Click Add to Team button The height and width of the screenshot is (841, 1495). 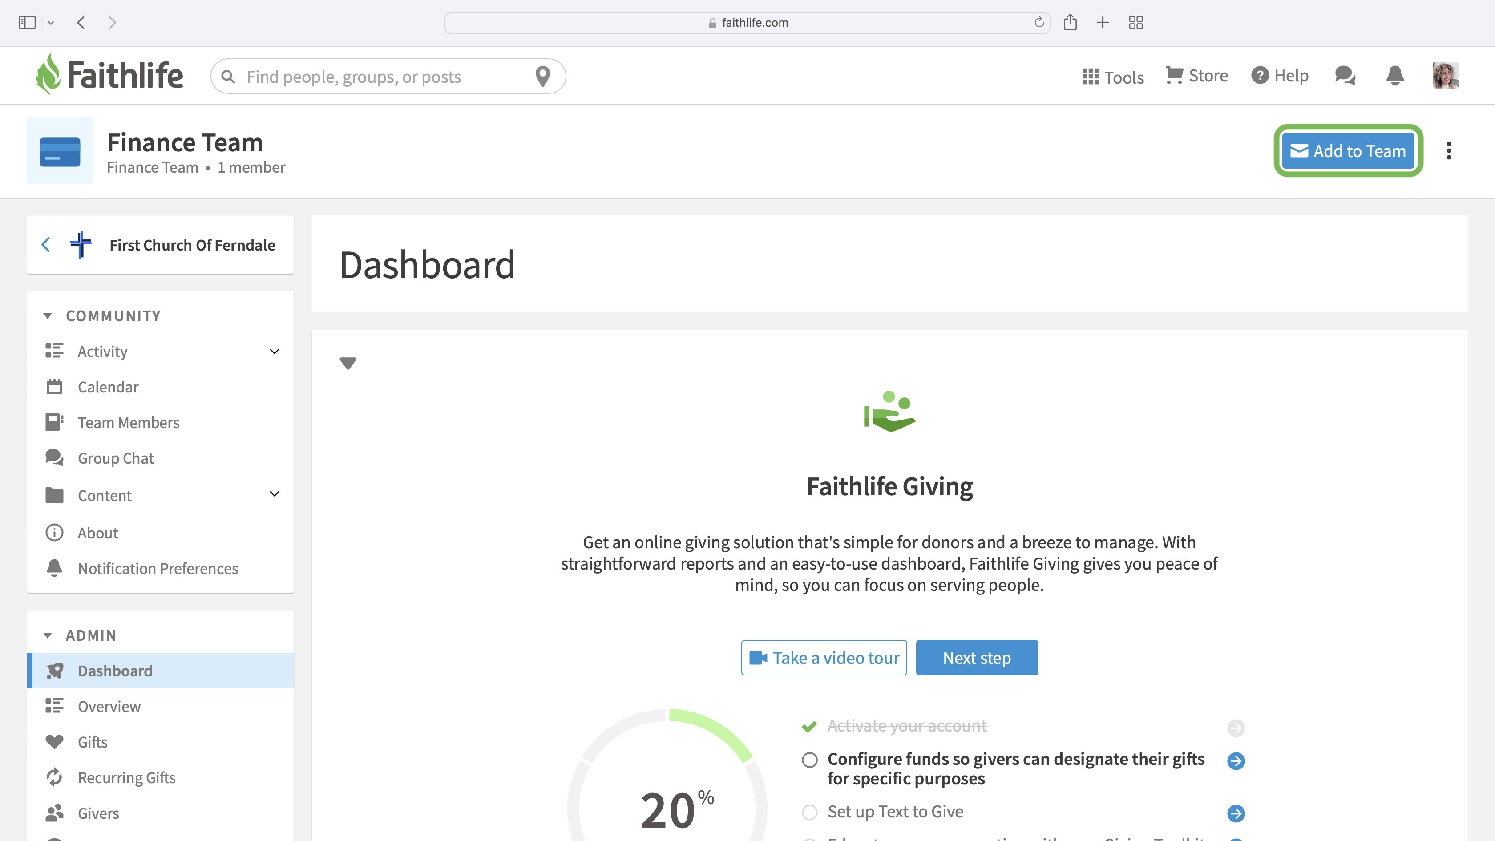[x=1348, y=151]
